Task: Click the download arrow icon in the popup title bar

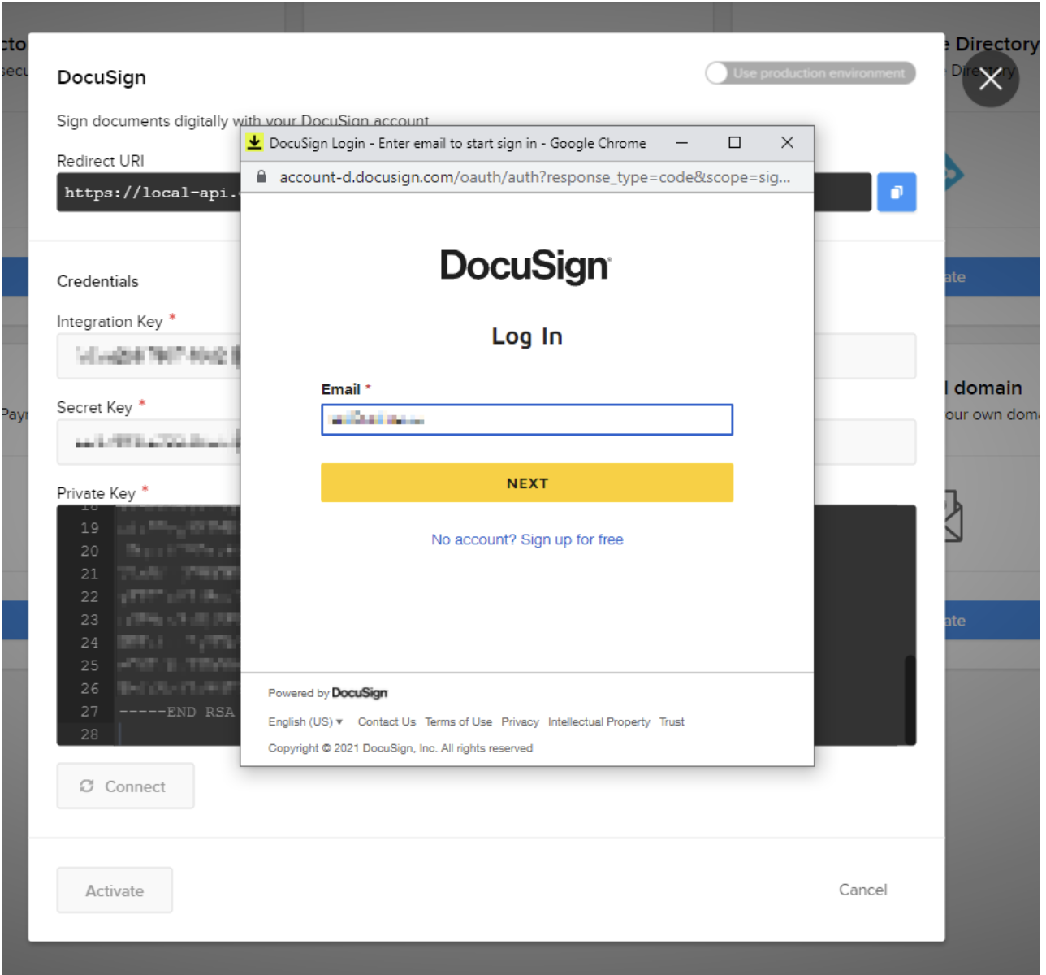Action: click(x=254, y=142)
